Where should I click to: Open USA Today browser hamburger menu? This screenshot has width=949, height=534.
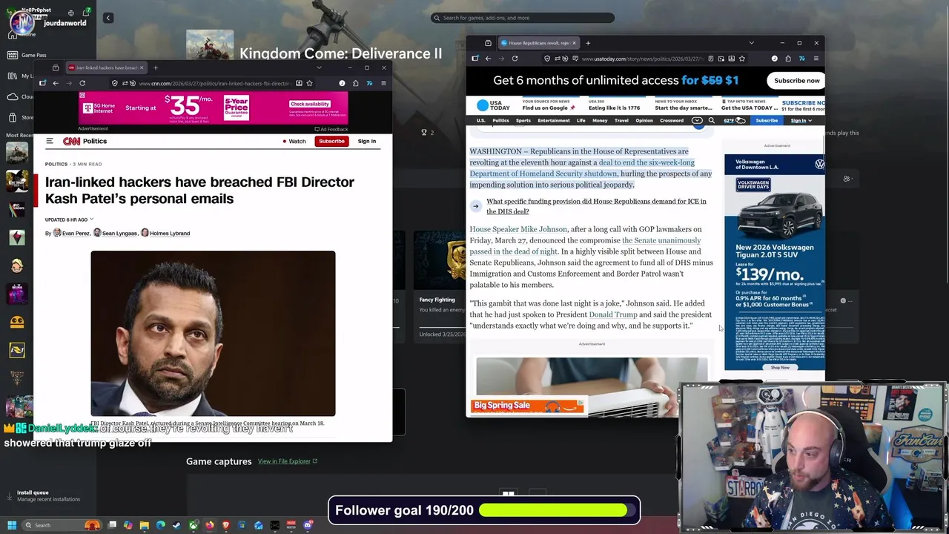(816, 59)
